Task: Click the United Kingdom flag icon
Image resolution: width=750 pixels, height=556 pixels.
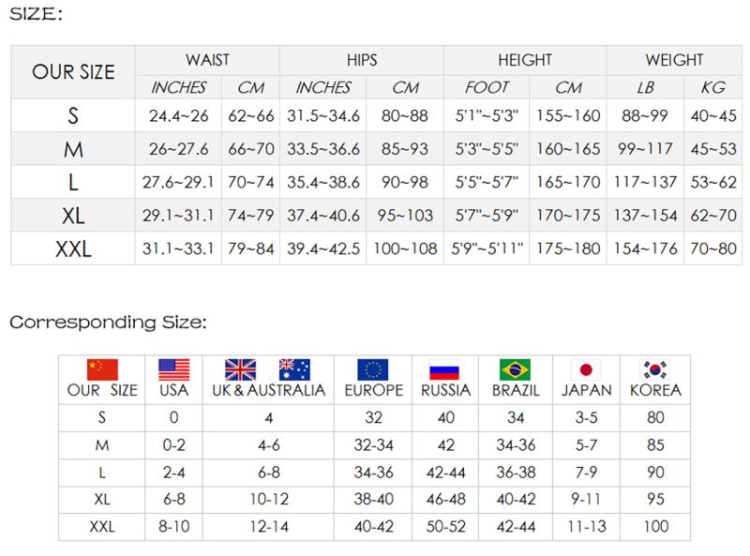Action: 241,369
